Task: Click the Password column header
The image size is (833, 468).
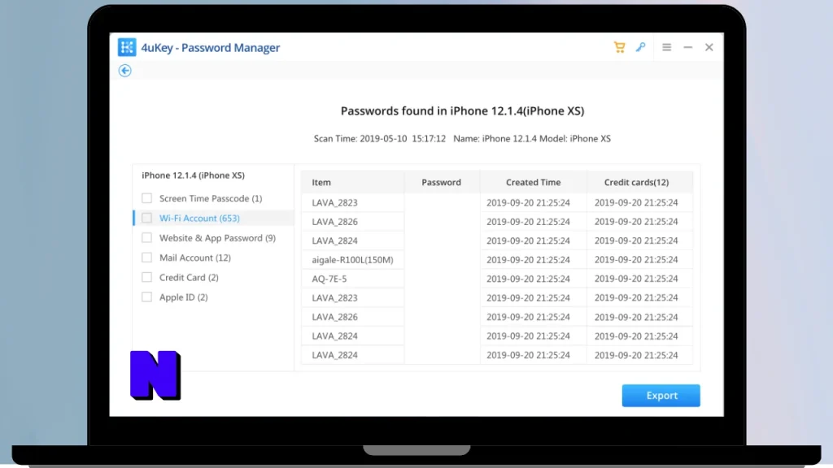Action: click(441, 182)
